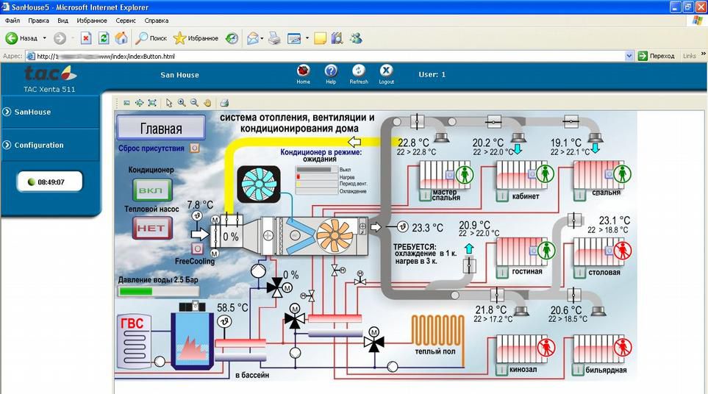Click the print icon in graphics toolbar
The width and height of the screenshot is (708, 394).
coord(225,103)
